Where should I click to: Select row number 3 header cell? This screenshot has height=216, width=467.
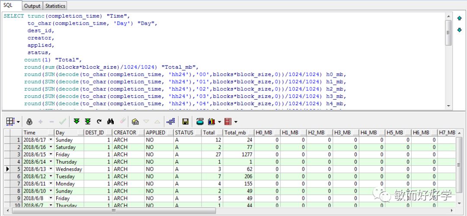(16, 154)
